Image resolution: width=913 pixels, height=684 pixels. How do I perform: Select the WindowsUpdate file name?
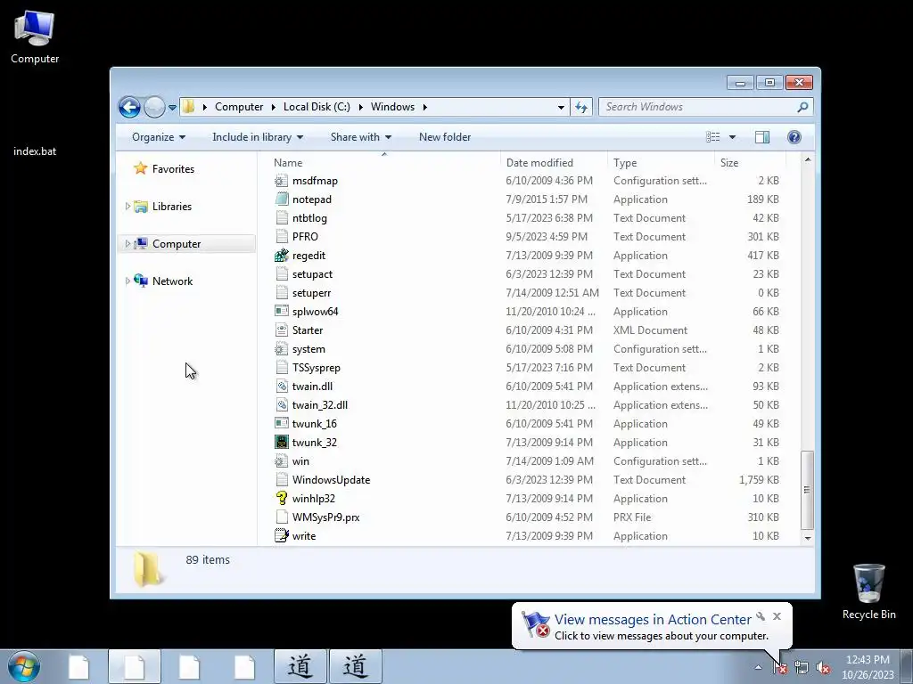pos(331,480)
